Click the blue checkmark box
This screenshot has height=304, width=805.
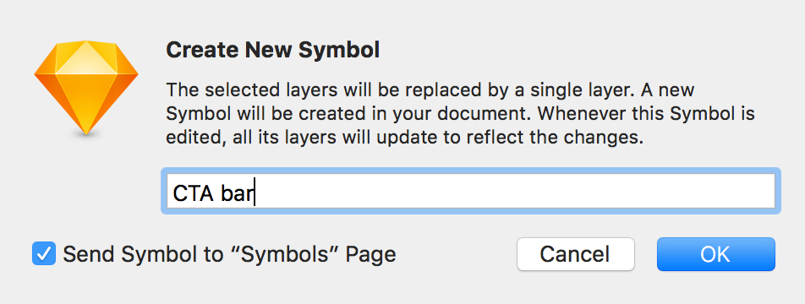[44, 254]
